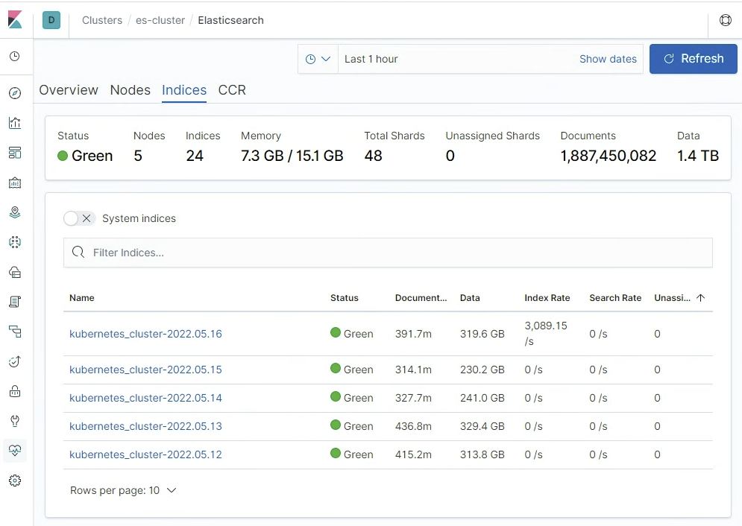This screenshot has width=742, height=526.
Task: Click the 1.4 TB Data summary value
Action: (x=698, y=156)
